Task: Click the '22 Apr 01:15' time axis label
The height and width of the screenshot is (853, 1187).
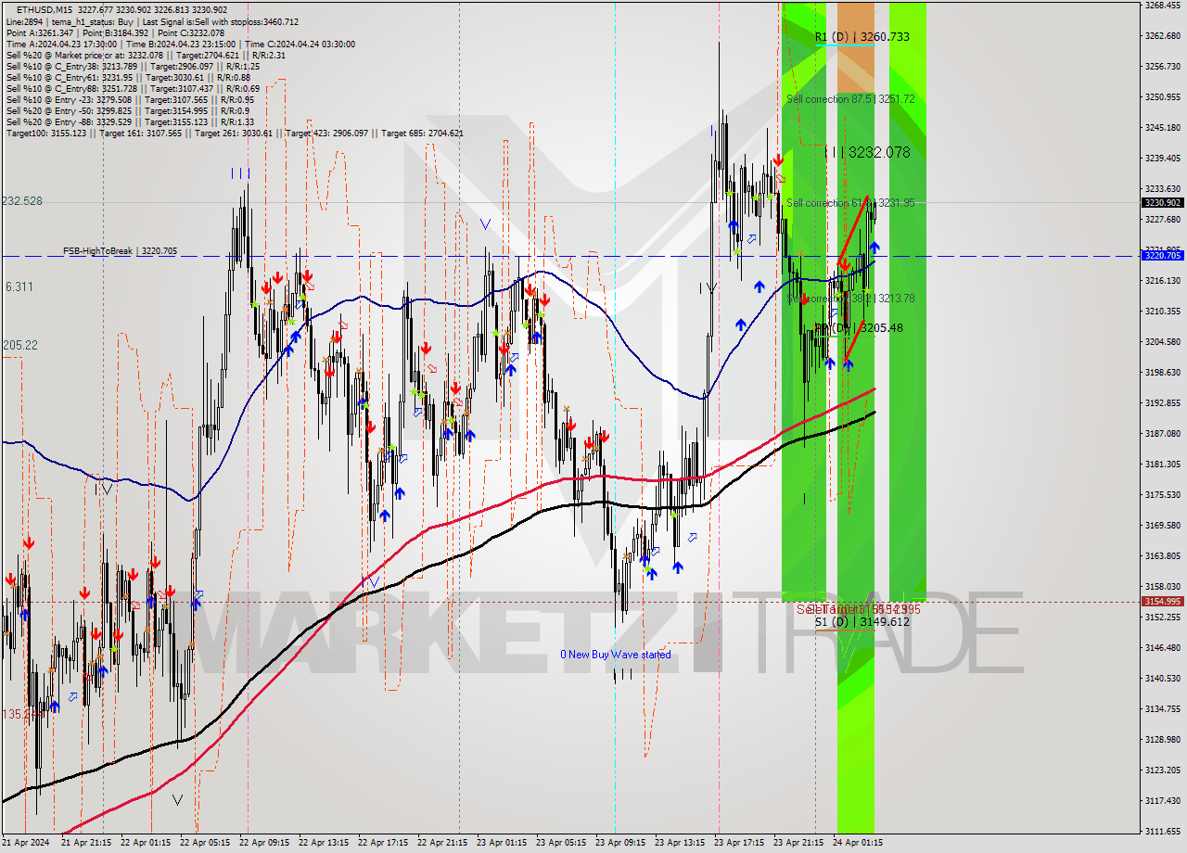Action: point(146,843)
